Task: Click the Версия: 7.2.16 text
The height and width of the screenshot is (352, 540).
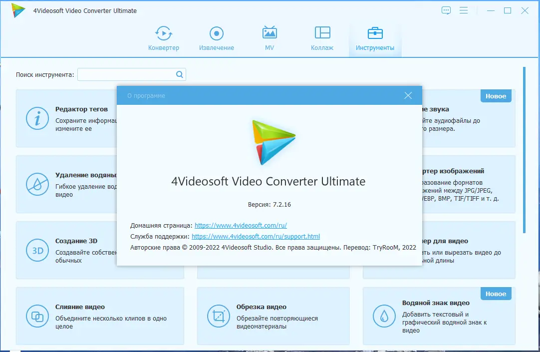Action: (x=270, y=205)
